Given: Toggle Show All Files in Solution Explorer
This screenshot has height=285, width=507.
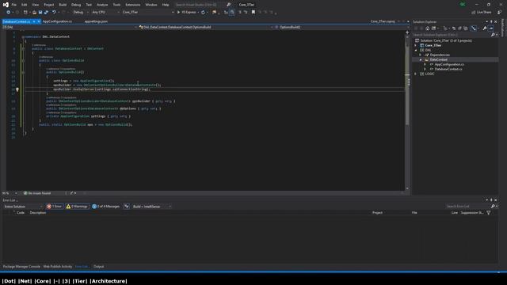Looking at the screenshot, I should coord(466,28).
